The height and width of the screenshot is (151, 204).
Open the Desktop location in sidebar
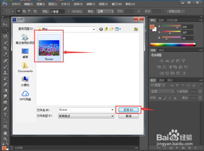(x=25, y=53)
